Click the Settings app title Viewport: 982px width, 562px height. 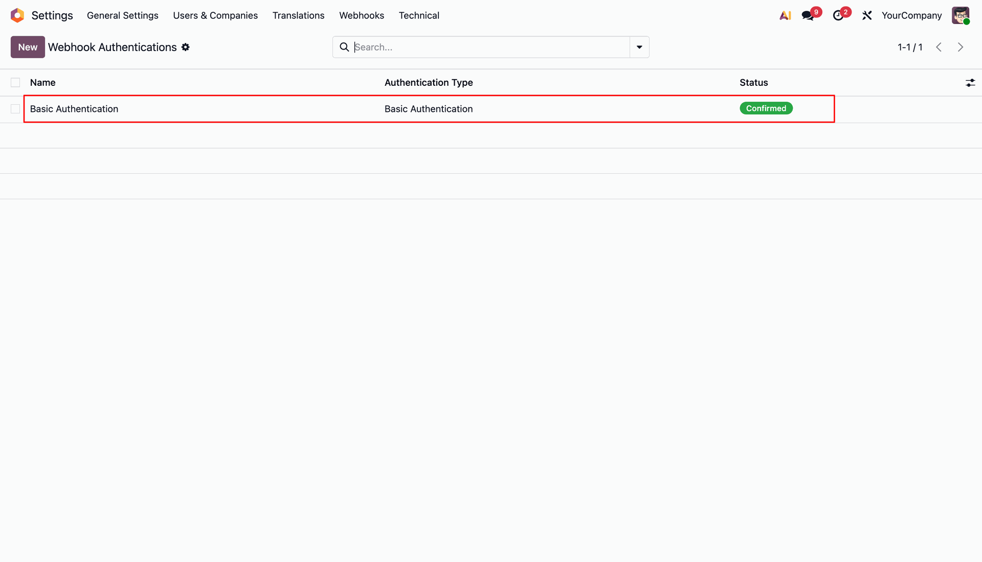pyautogui.click(x=52, y=15)
